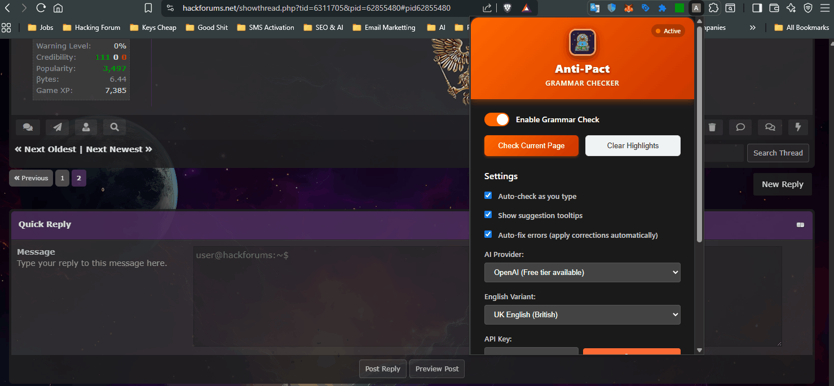Image resolution: width=834 pixels, height=386 pixels.
Task: Uncheck Auto-fix errors checkbox
Action: pyautogui.click(x=488, y=234)
